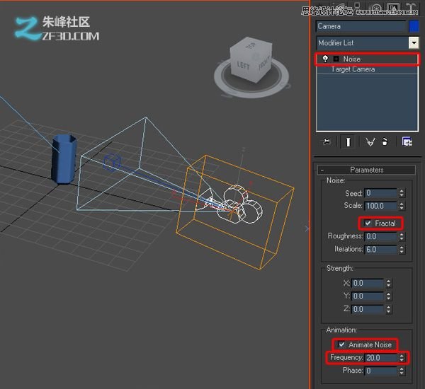Uncheck the Fractal checkbox
The height and width of the screenshot is (389, 425).
point(368,223)
